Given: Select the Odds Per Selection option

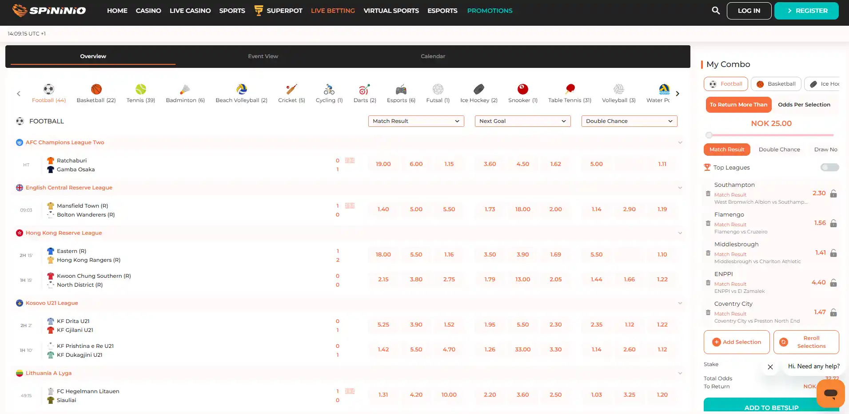Looking at the screenshot, I should [804, 105].
